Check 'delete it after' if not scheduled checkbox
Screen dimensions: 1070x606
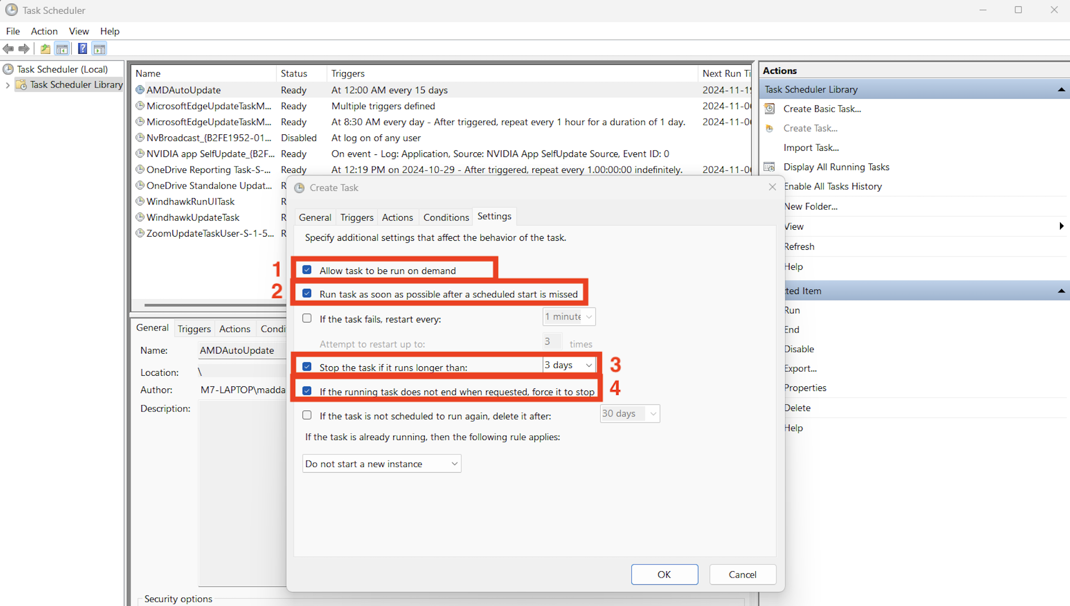(x=307, y=415)
